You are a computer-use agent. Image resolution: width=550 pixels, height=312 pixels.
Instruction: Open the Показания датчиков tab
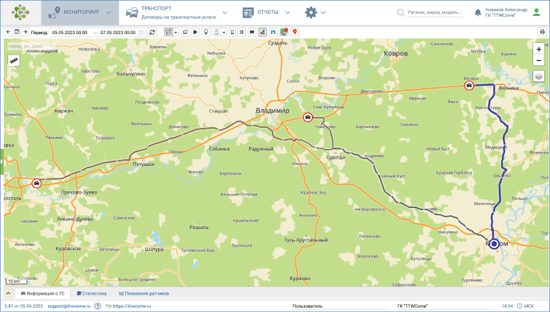coord(144,293)
